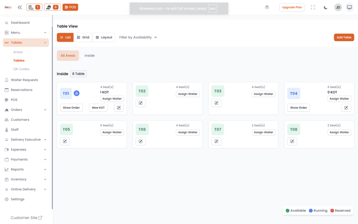The height and width of the screenshot is (224, 358).
Task: Expand the Menu sidebar section
Action: point(26,33)
